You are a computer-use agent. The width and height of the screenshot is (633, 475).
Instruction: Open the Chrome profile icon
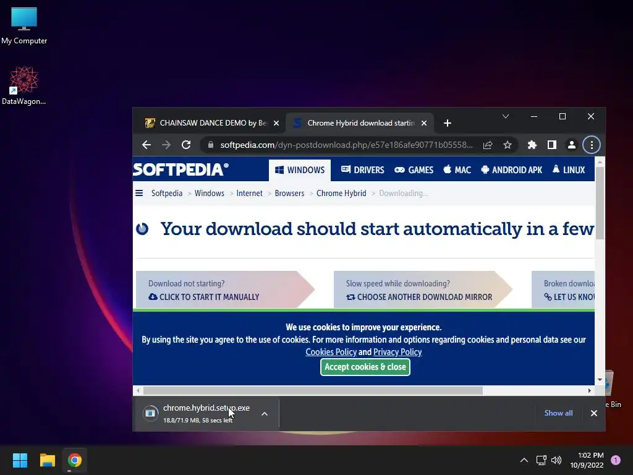572,145
